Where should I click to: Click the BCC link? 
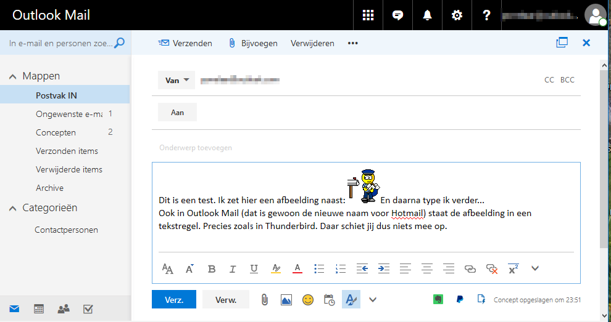(567, 80)
